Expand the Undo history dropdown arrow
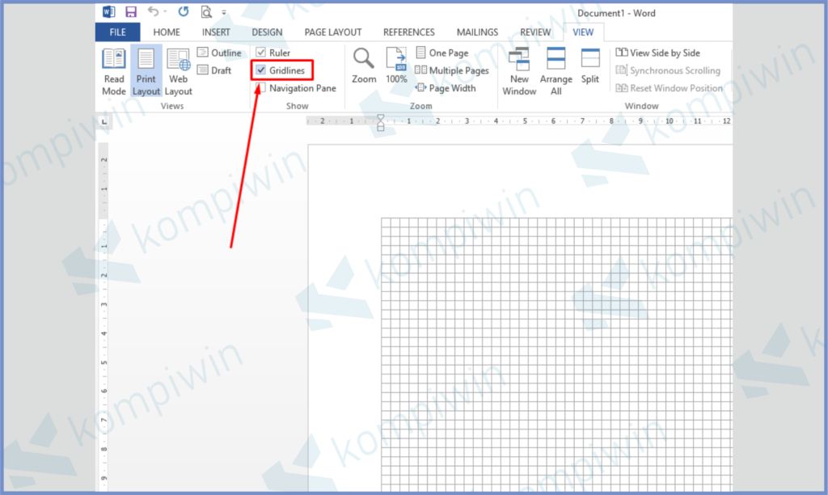 click(x=167, y=12)
